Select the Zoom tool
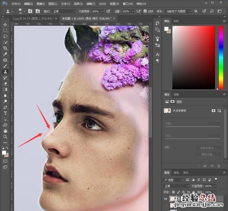The height and width of the screenshot is (211, 228). pos(5,137)
